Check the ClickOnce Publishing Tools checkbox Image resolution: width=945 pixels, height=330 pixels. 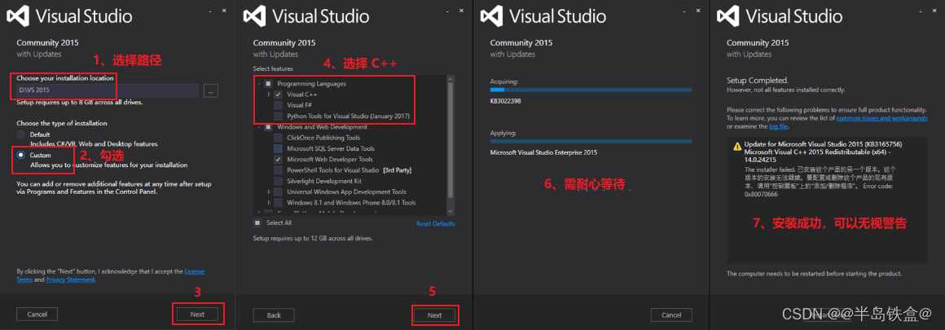click(x=278, y=138)
